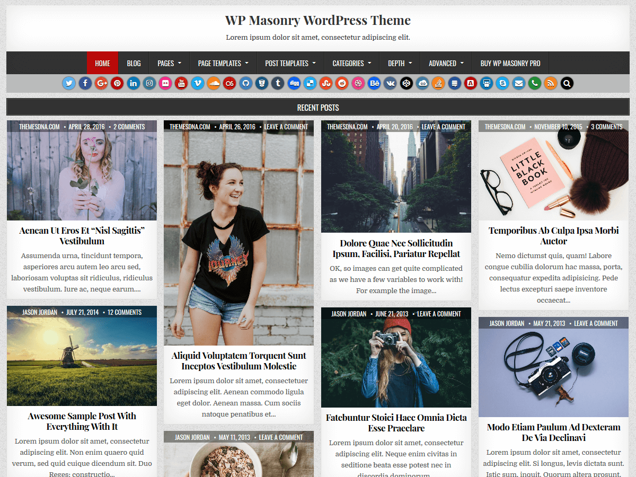Open the Last.fm social icon
The image size is (636, 477).
coord(229,83)
